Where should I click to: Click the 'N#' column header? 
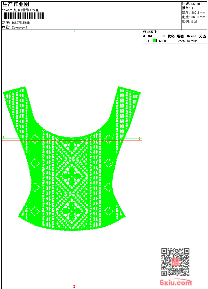pos(150,36)
